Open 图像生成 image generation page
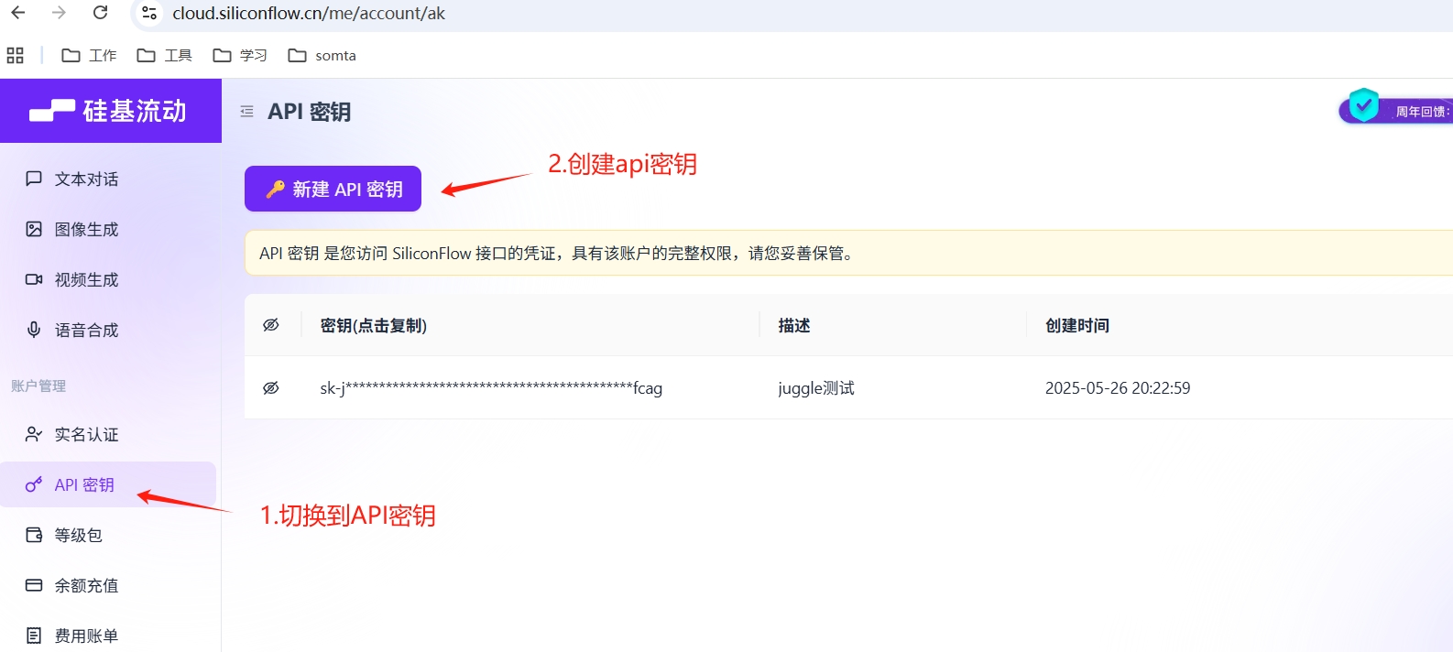1453x652 pixels. 86,230
